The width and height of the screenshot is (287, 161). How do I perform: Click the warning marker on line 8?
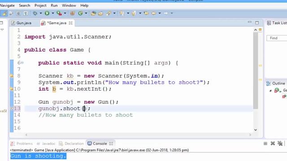(x=12, y=76)
